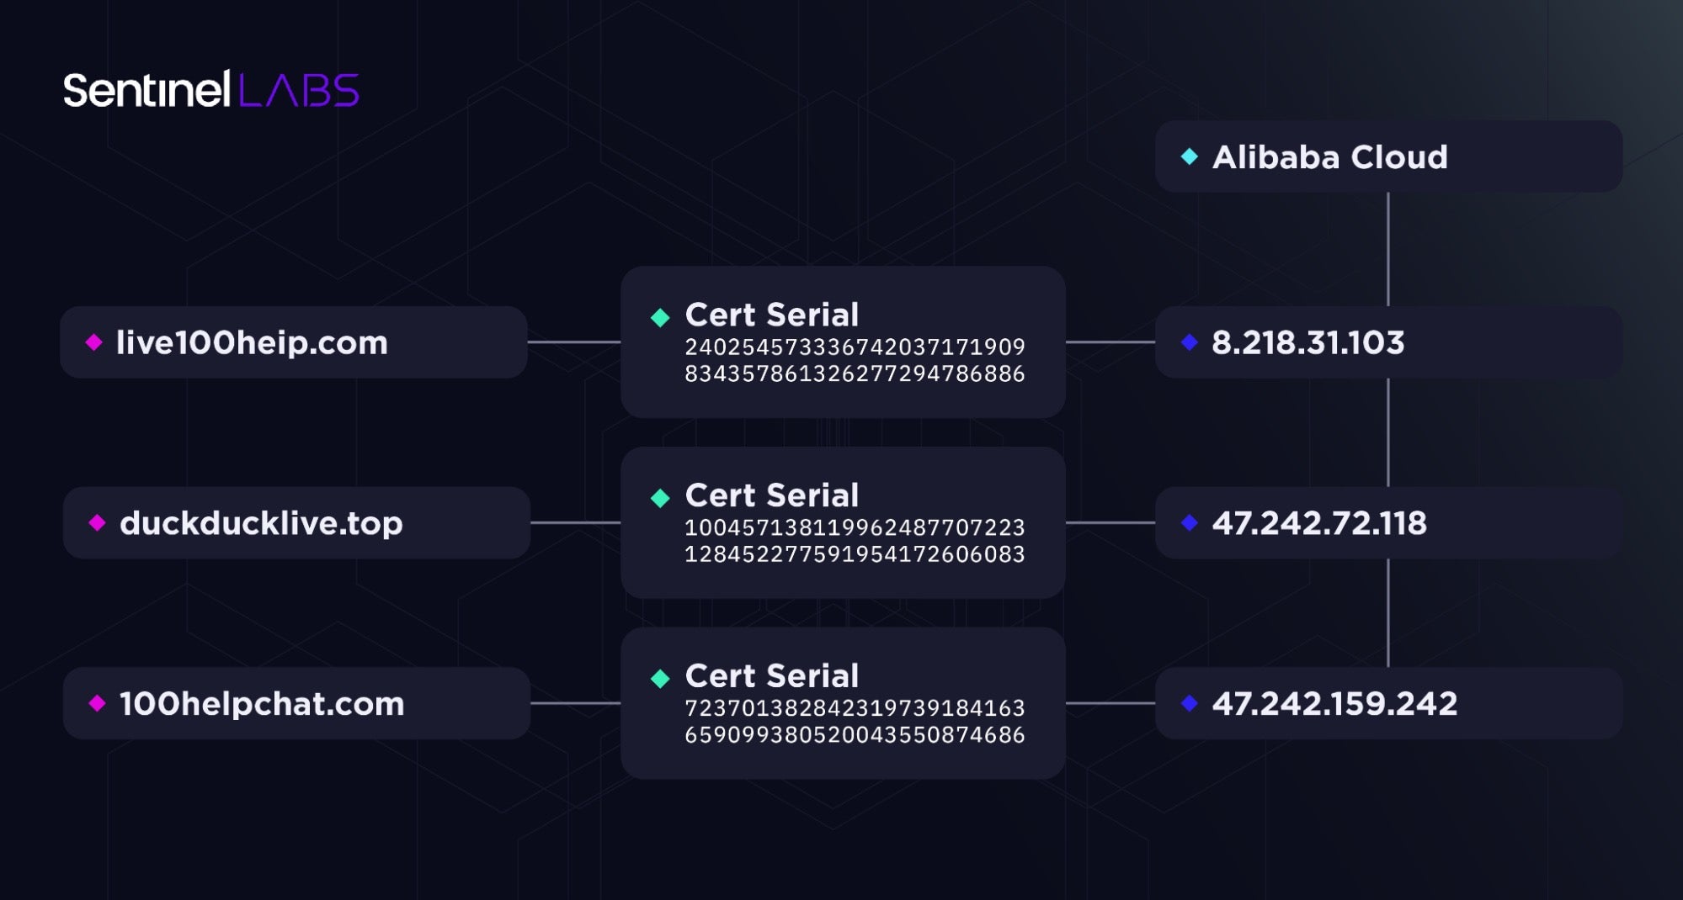
Task: Click the Cert Serial heading above 7237013828
Action: 771,675
